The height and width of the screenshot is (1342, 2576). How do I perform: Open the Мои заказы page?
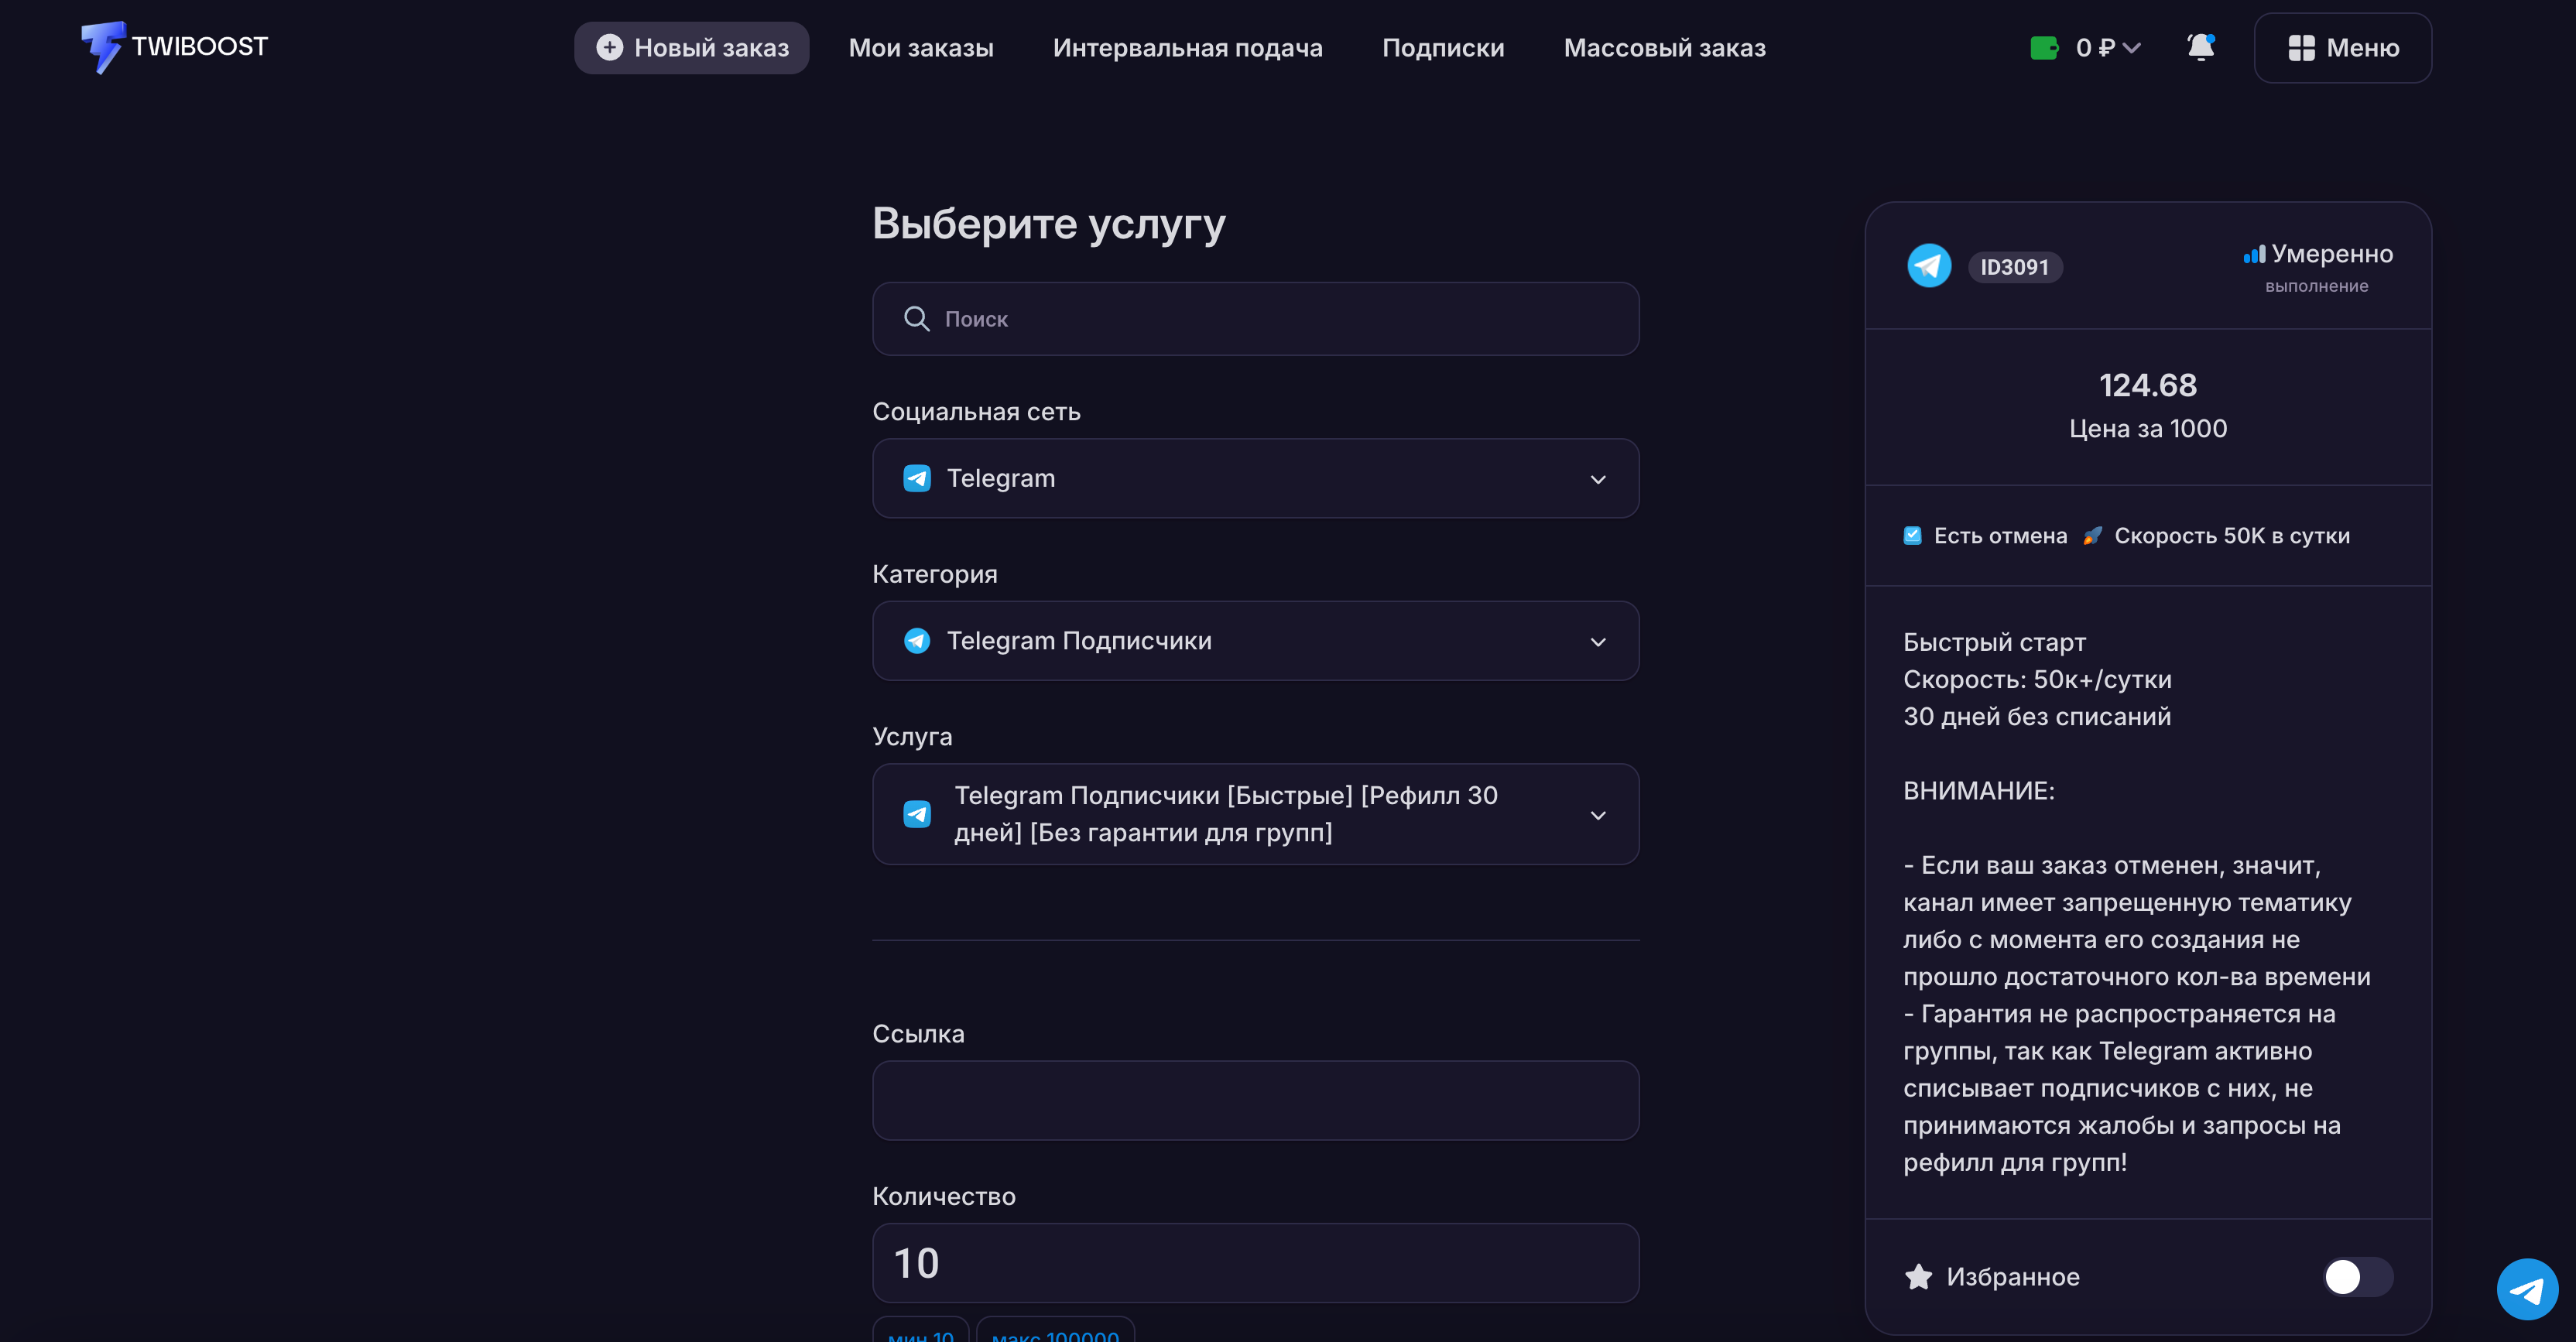pyautogui.click(x=921, y=48)
